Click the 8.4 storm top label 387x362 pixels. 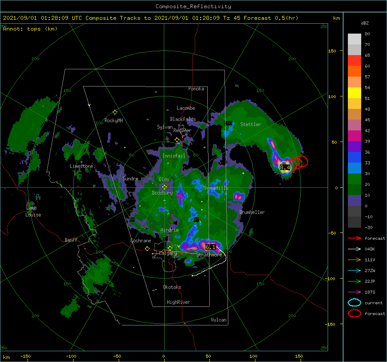click(x=285, y=167)
